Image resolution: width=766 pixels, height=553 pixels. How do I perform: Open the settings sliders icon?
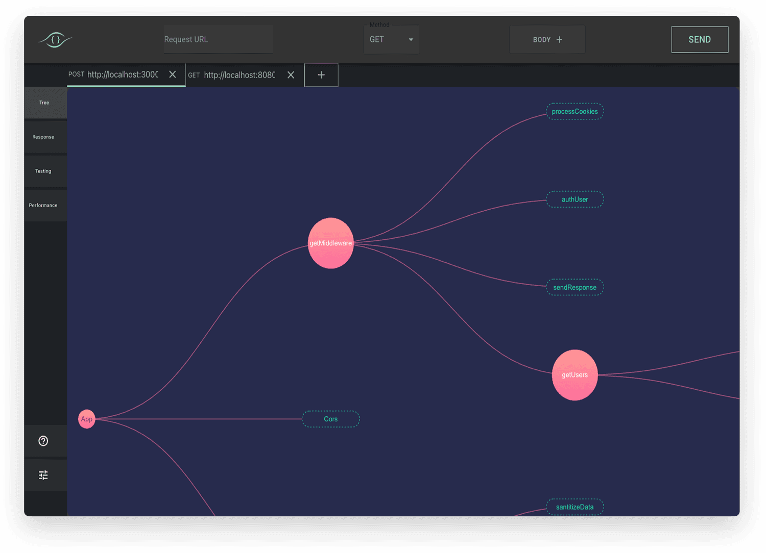pos(43,475)
